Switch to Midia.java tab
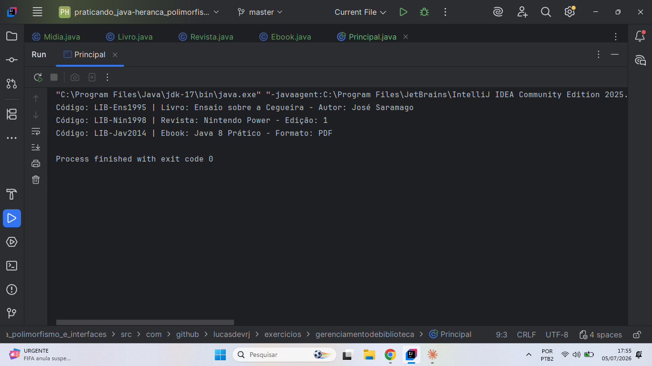Viewport: 652px width, 366px height. coord(56,37)
